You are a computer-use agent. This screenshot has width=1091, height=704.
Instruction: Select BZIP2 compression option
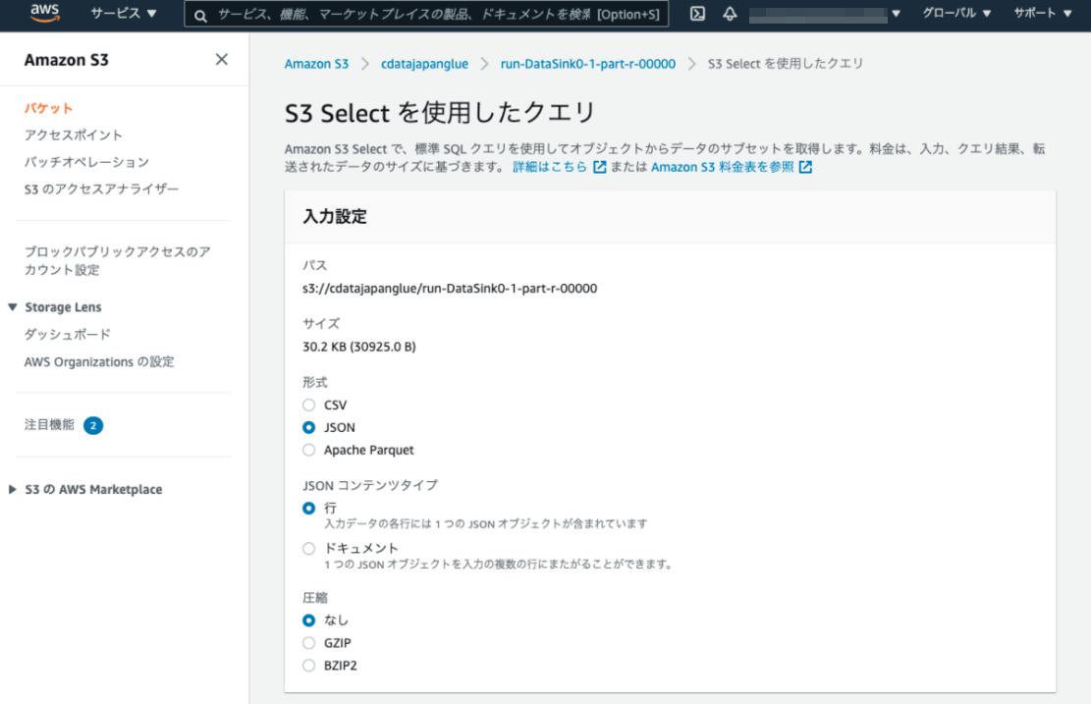coord(309,665)
